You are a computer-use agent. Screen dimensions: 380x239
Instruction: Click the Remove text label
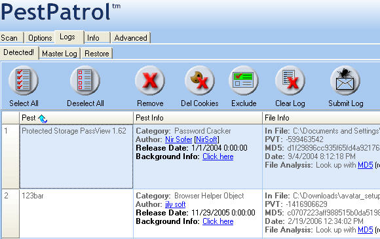click(x=150, y=103)
